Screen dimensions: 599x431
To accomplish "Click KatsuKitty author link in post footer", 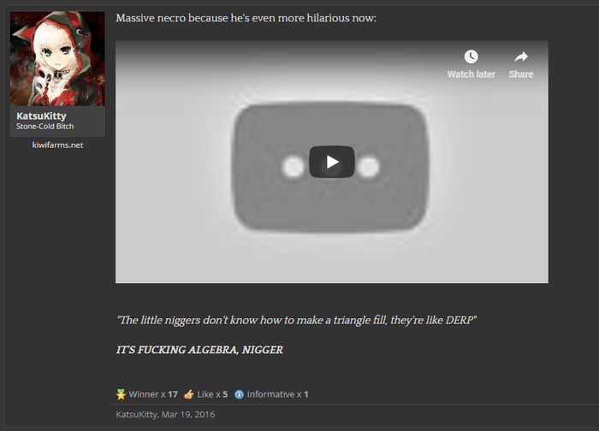I will (135, 415).
